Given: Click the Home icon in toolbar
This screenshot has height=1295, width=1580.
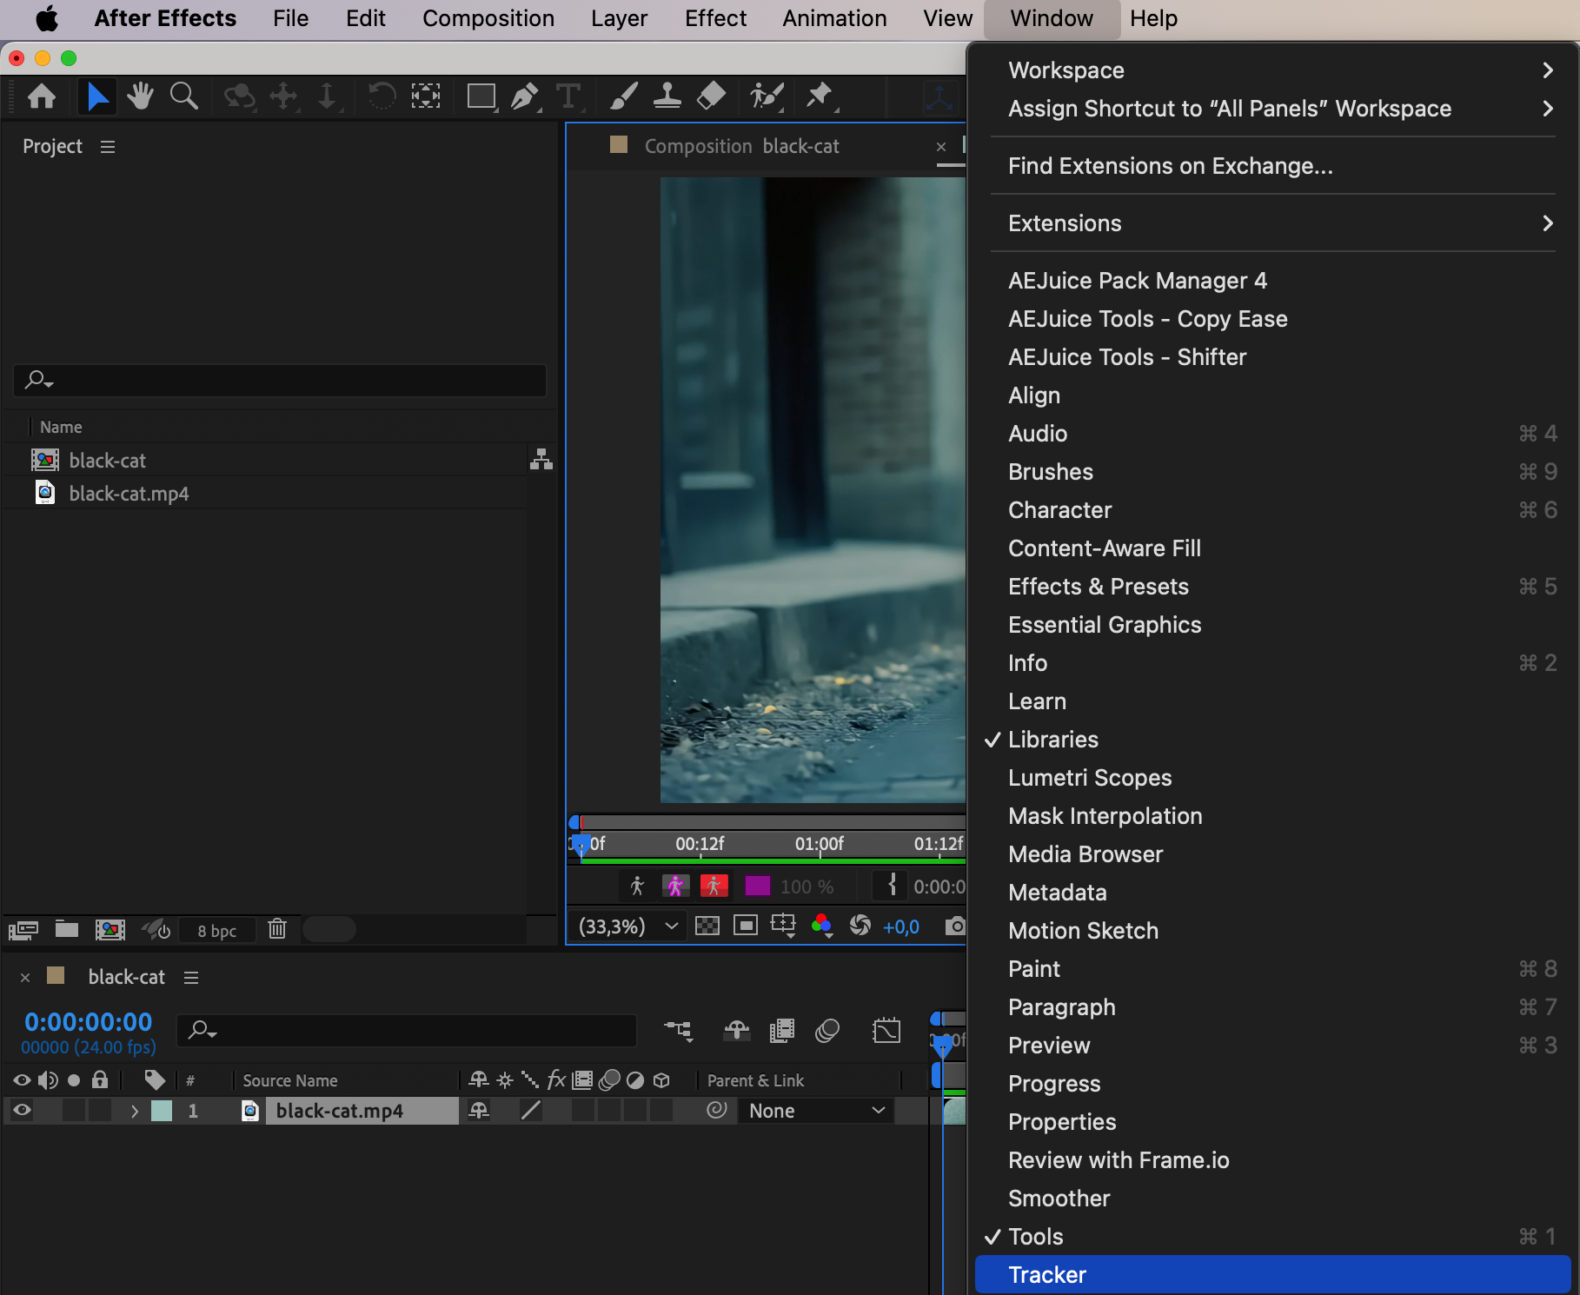Looking at the screenshot, I should point(42,96).
